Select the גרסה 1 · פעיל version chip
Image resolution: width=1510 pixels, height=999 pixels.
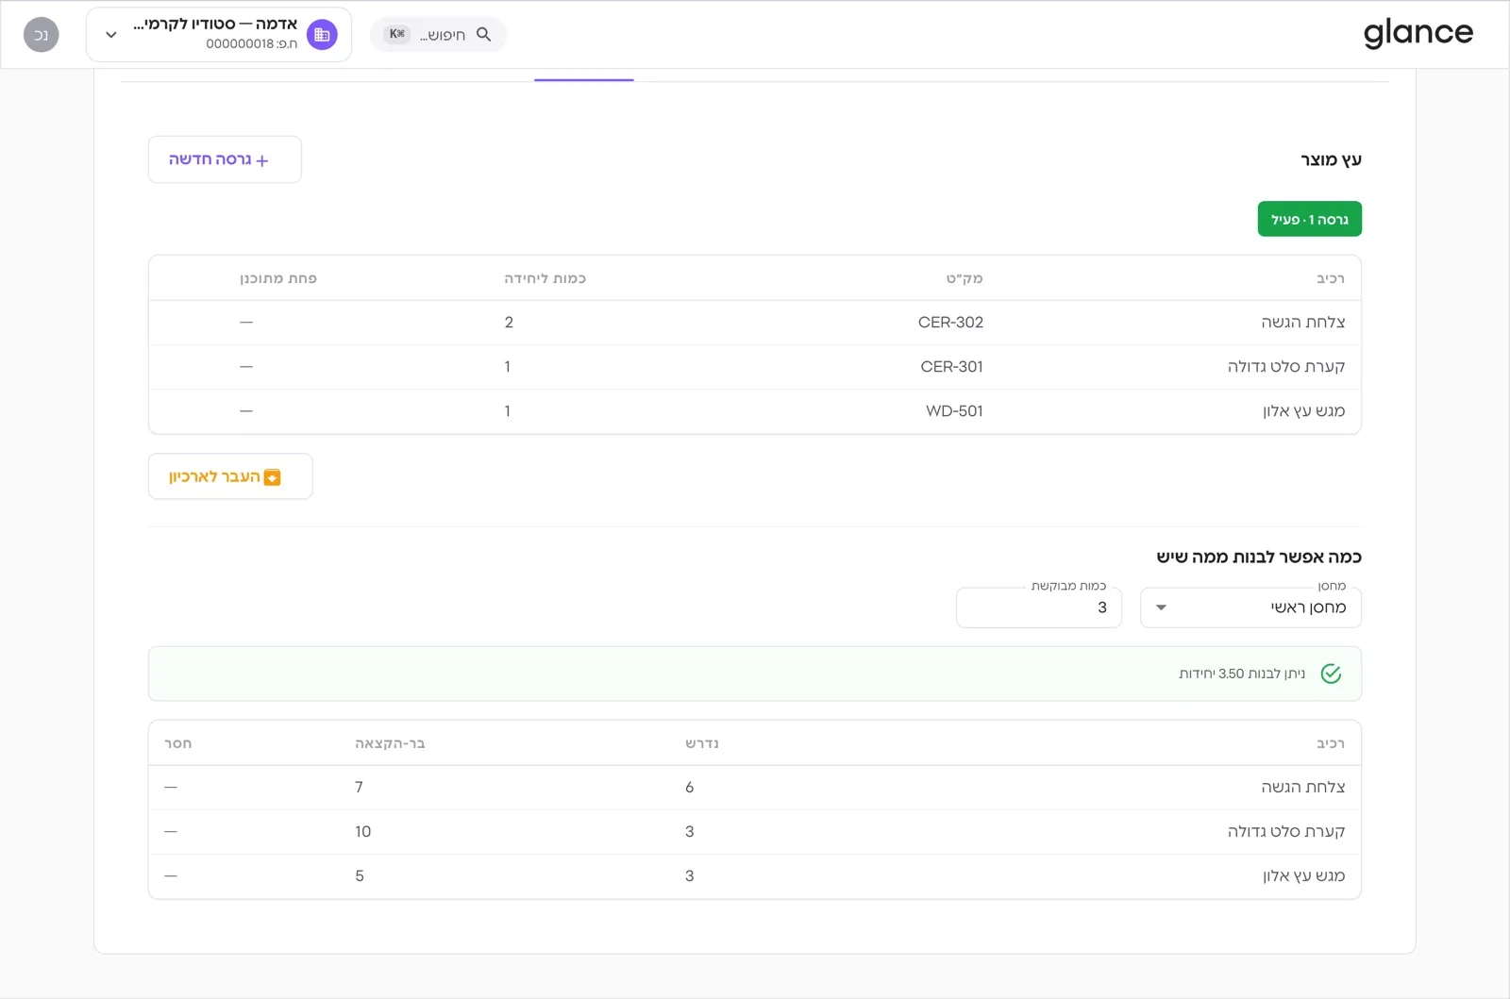coord(1309,219)
